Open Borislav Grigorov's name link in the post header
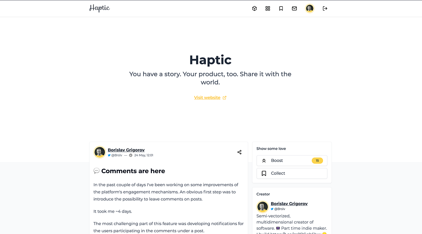 click(x=126, y=150)
